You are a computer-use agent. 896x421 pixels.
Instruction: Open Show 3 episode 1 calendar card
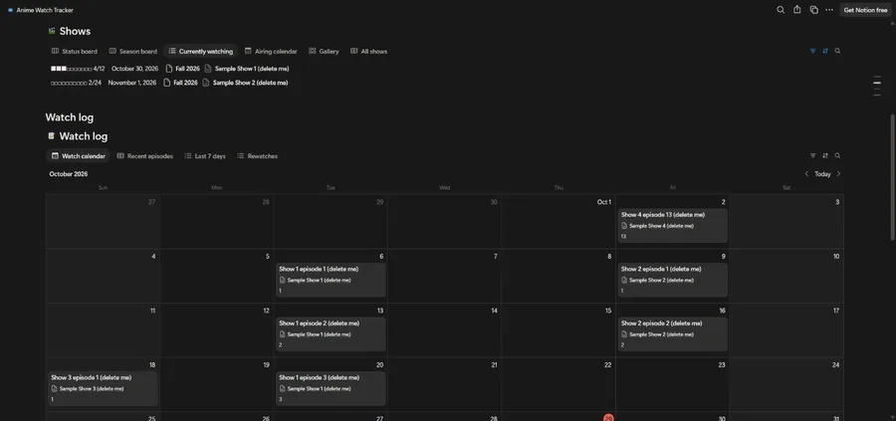[x=103, y=388]
